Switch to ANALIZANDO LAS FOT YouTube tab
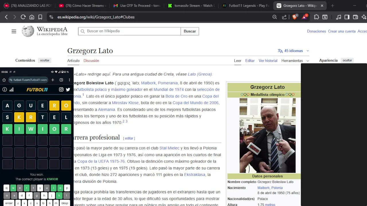This screenshot has height=206, width=367. [x=28, y=5]
